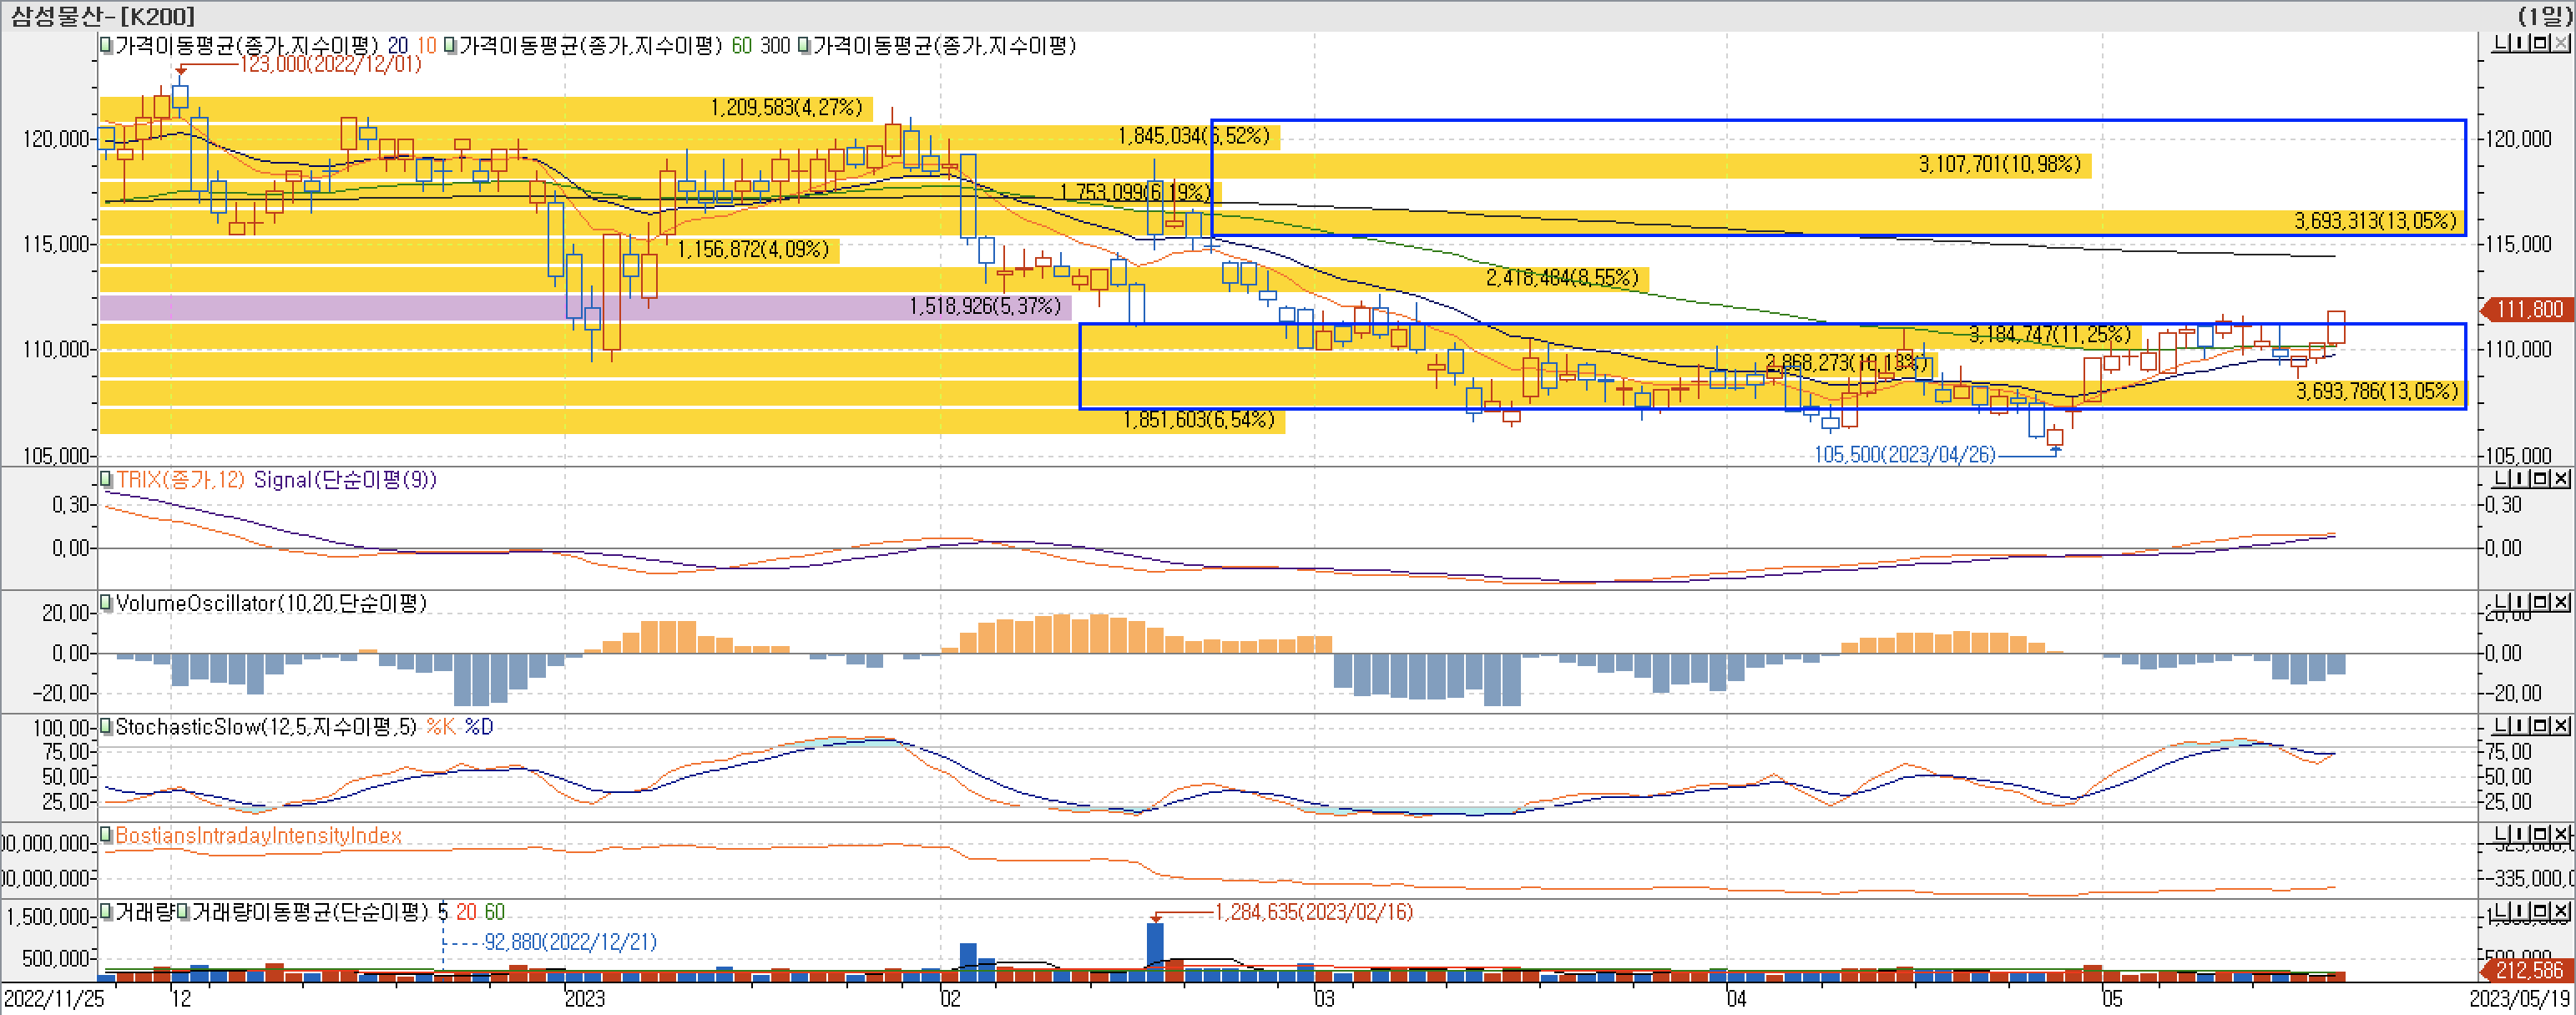Click the purple 1,518,926(5.37%) volume band
Screen dimensions: 2576x1015
pos(985,306)
